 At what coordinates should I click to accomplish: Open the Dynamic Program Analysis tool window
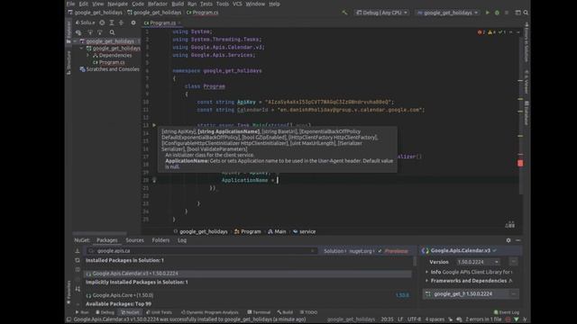[210, 312]
